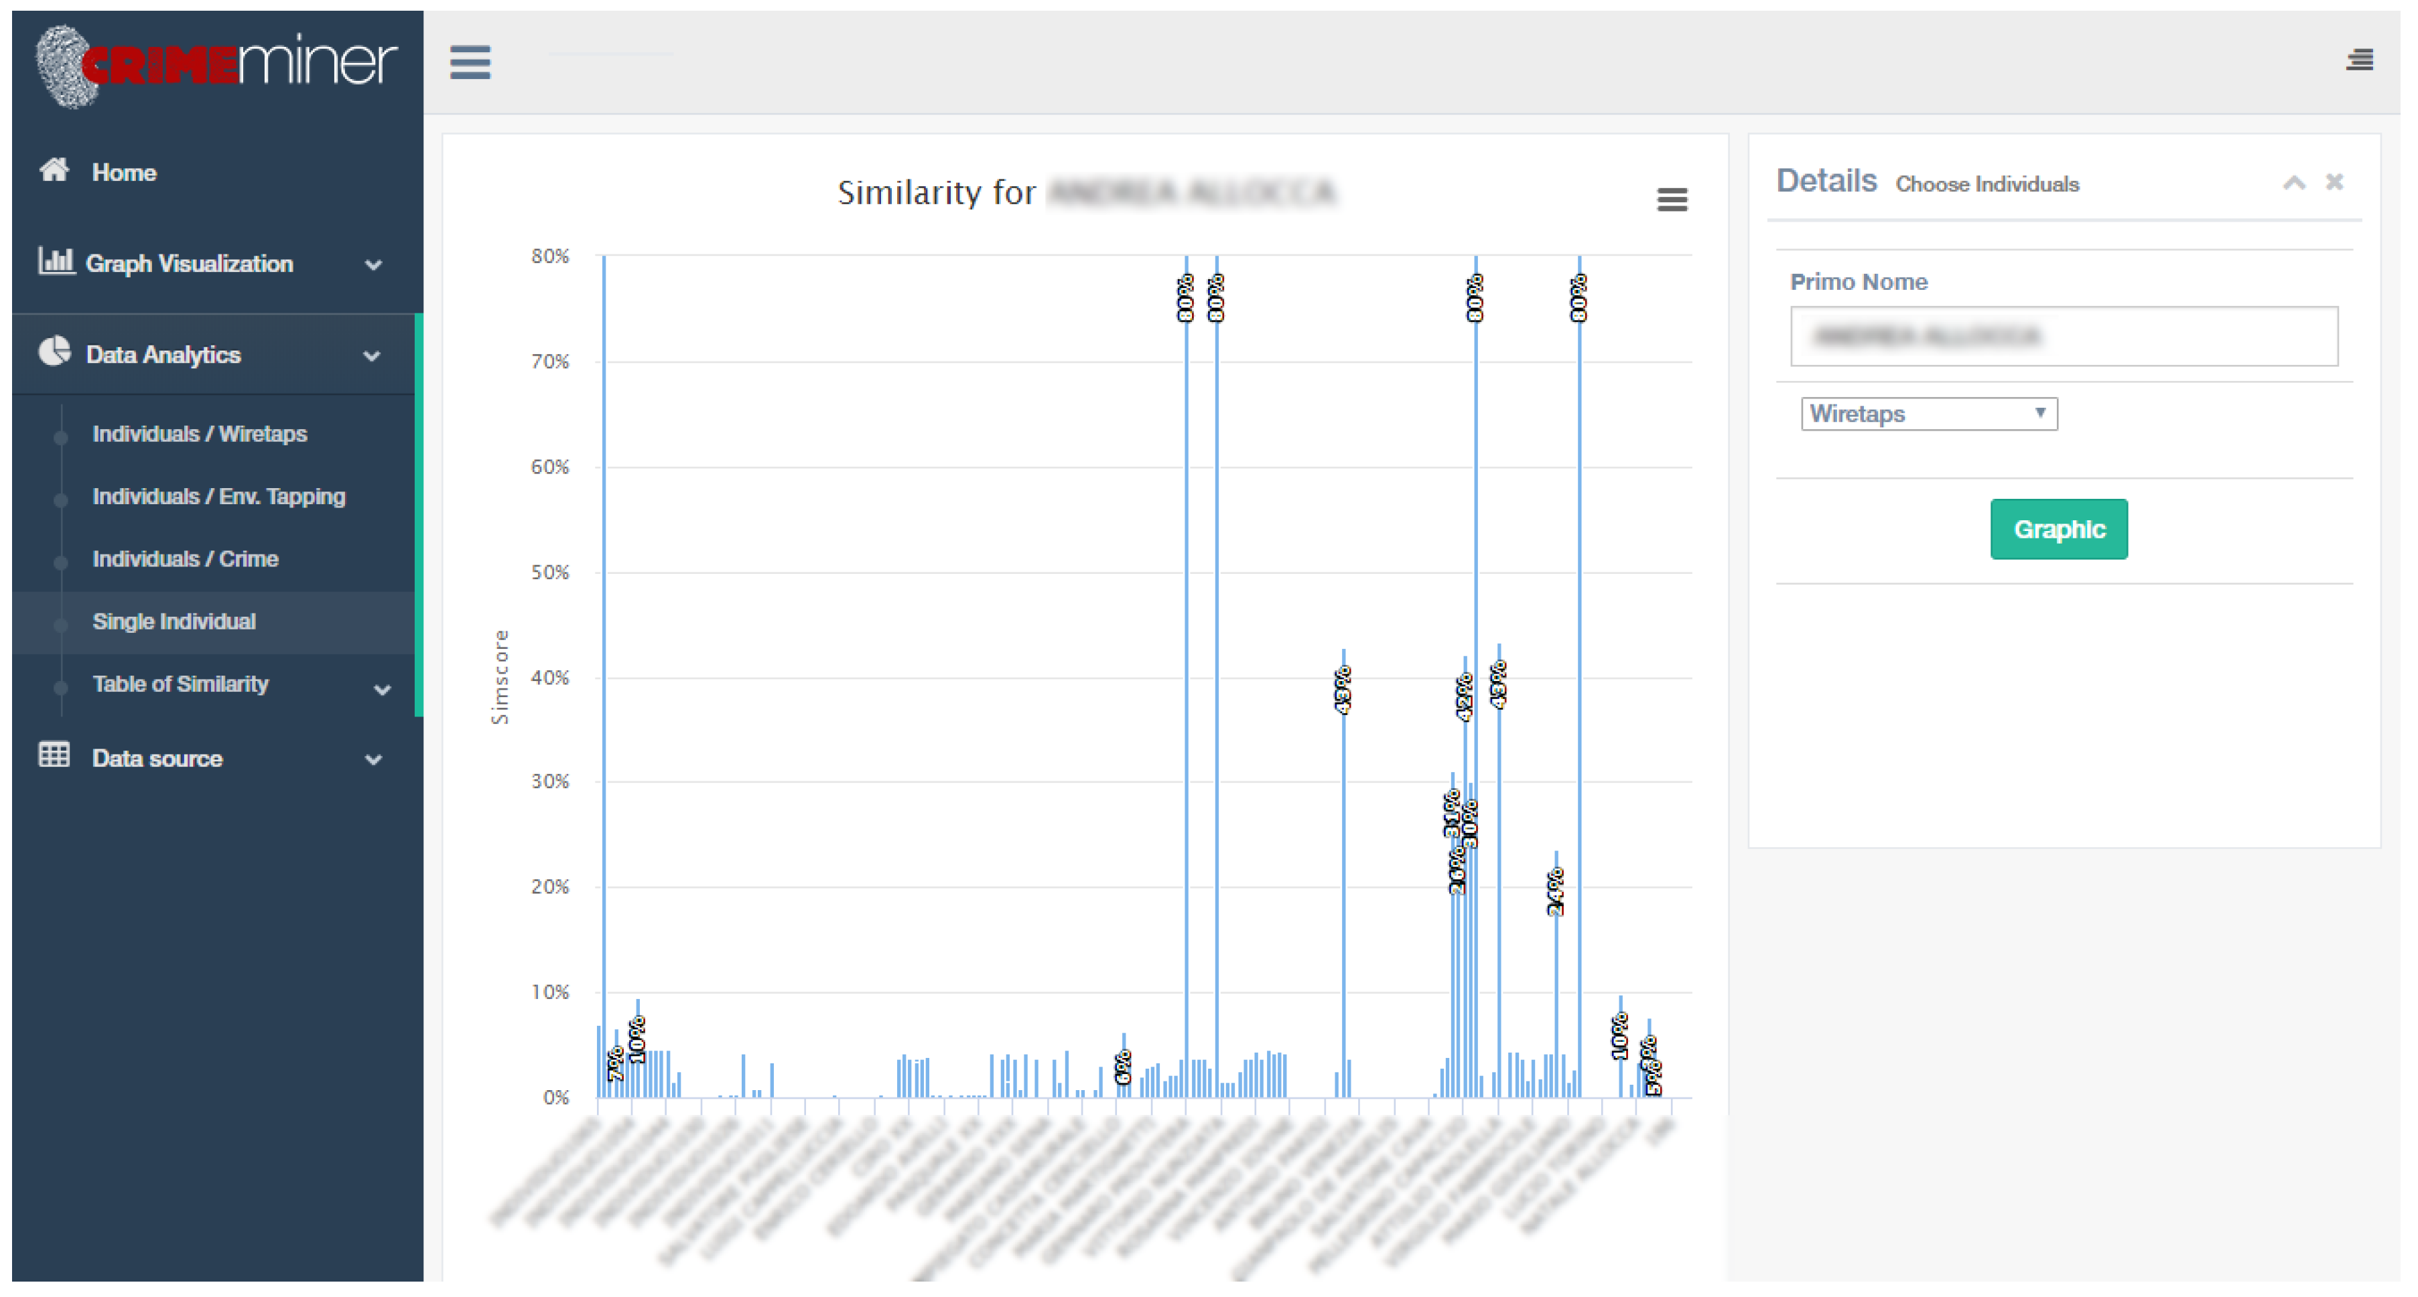The height and width of the screenshot is (1297, 2418).
Task: Go to Individuals / Crime
Action: pos(185,559)
